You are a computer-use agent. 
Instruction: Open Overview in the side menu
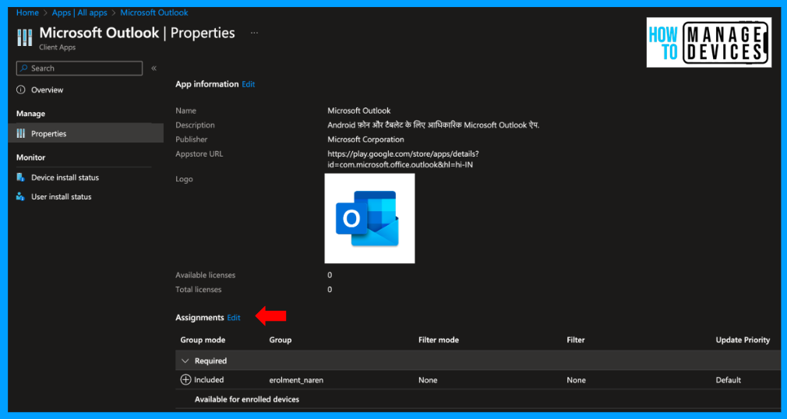tap(48, 90)
